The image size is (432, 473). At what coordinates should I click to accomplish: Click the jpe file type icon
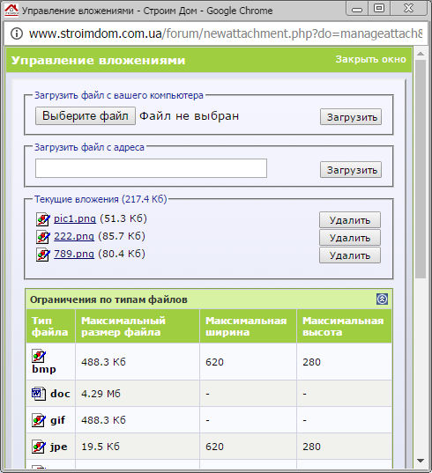coord(39,447)
